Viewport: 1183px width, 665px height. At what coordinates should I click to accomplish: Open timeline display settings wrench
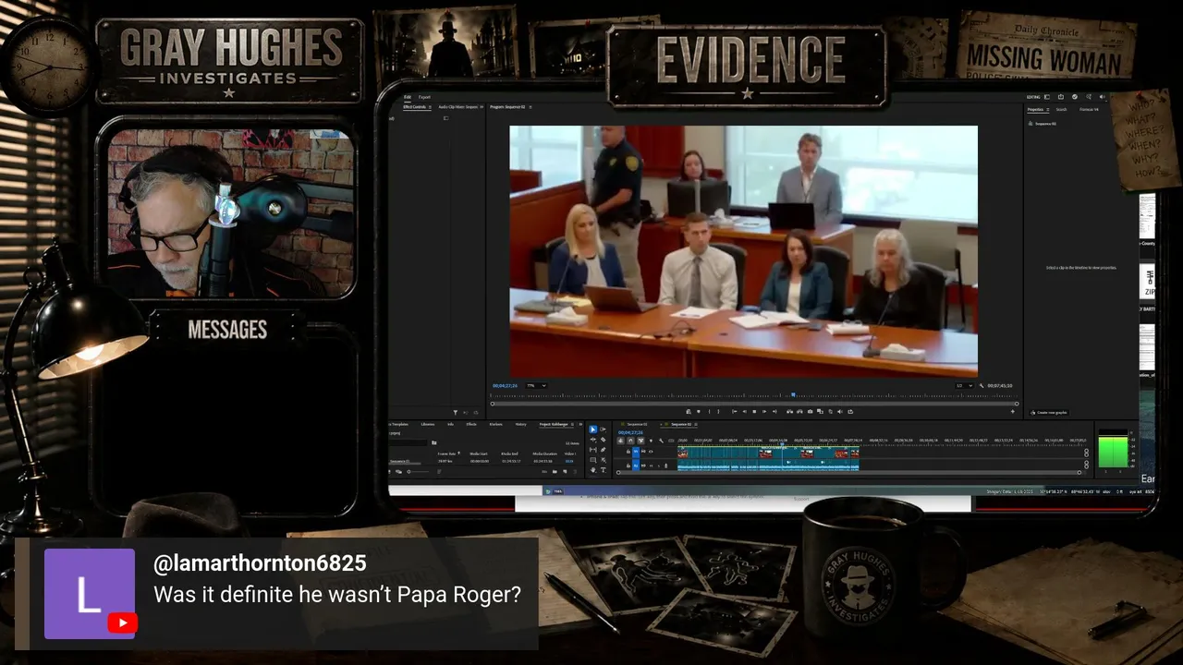662,441
